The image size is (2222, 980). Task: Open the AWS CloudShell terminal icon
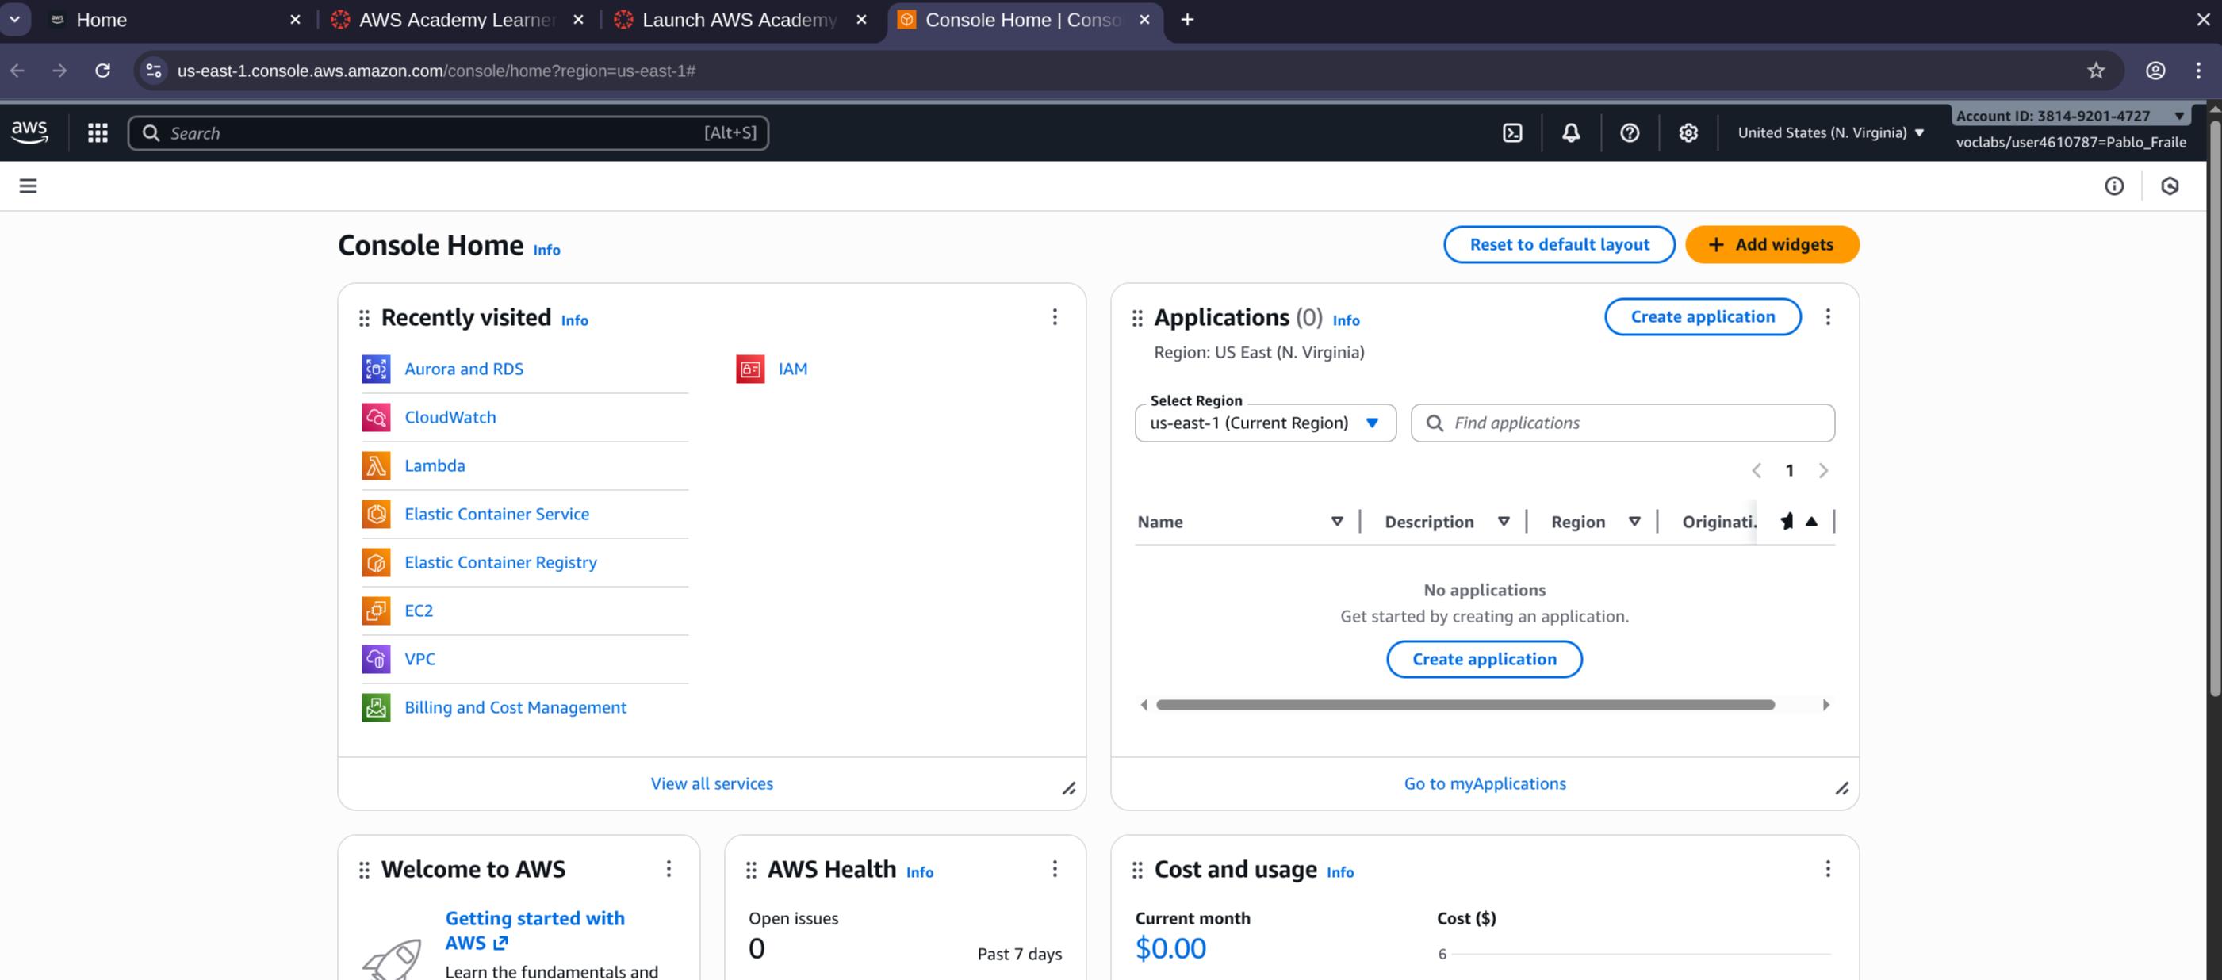coord(1512,133)
